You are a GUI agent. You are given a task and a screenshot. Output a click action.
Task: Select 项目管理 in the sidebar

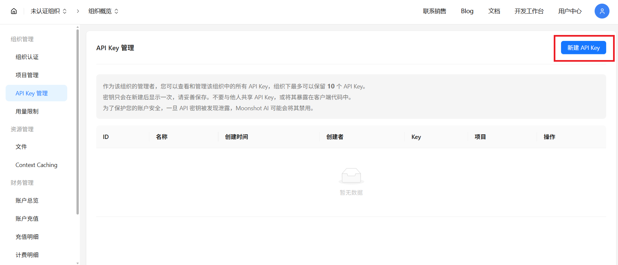click(36, 75)
